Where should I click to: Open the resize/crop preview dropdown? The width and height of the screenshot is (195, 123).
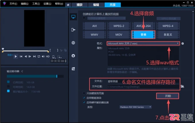[x=59, y=57]
